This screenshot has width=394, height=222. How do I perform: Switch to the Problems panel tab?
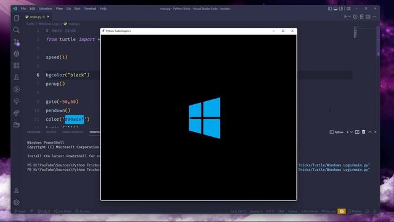34,132
